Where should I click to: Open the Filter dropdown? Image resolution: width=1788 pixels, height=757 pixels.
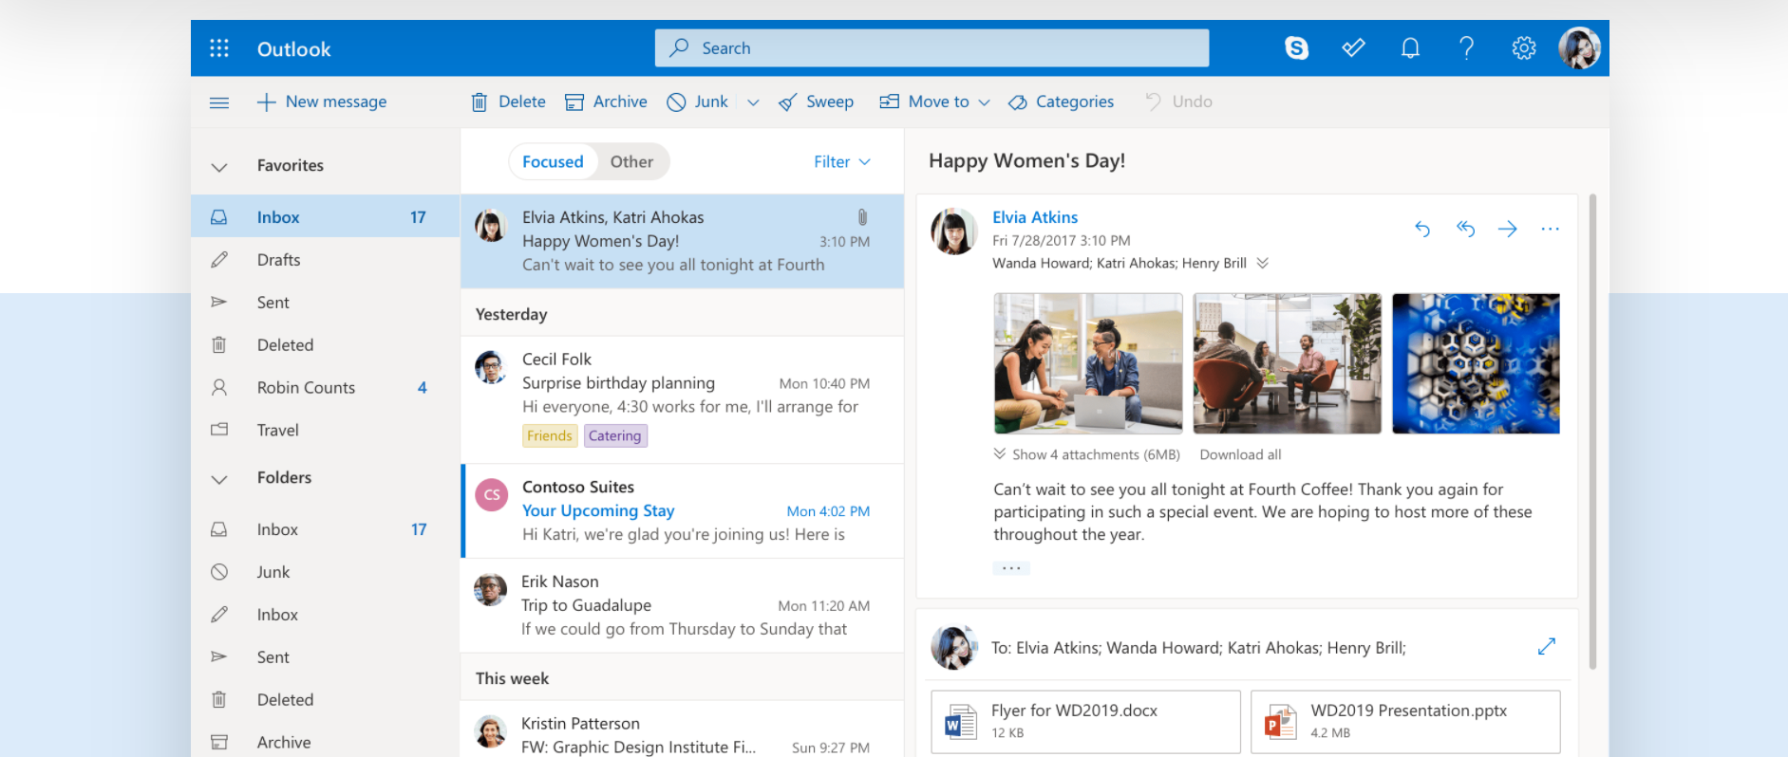(x=842, y=161)
